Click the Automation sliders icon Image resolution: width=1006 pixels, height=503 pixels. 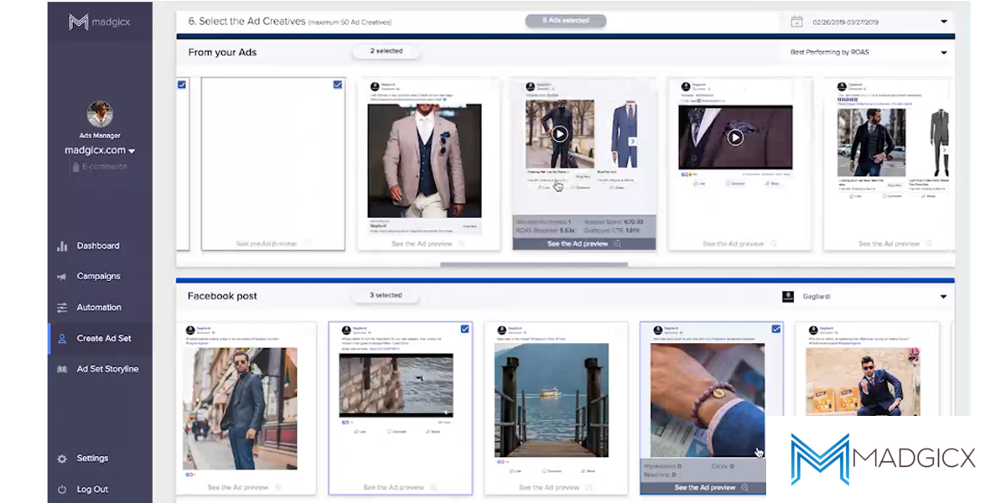click(x=62, y=308)
